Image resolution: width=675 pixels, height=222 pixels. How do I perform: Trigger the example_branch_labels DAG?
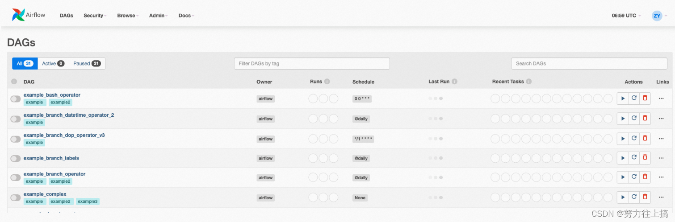tap(623, 158)
